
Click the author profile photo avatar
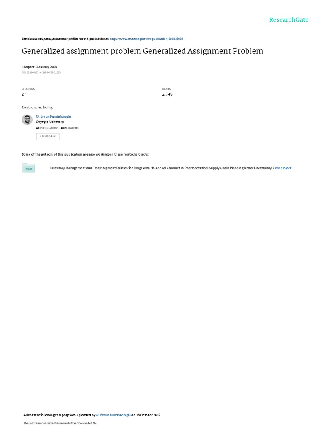pos(27,120)
